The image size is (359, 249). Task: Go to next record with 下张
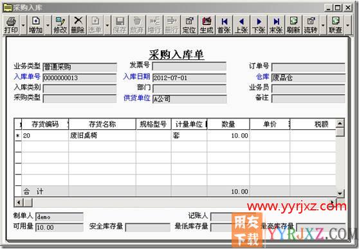(259, 25)
